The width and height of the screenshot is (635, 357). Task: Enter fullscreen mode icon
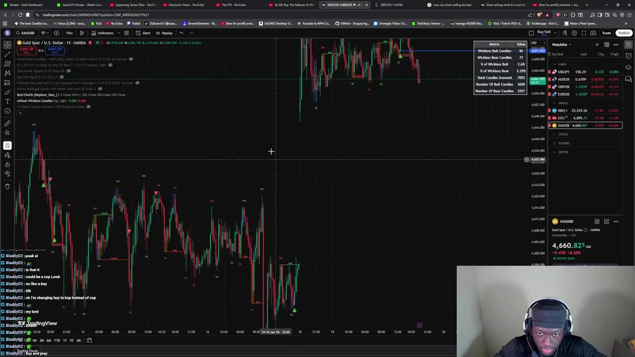point(584,33)
